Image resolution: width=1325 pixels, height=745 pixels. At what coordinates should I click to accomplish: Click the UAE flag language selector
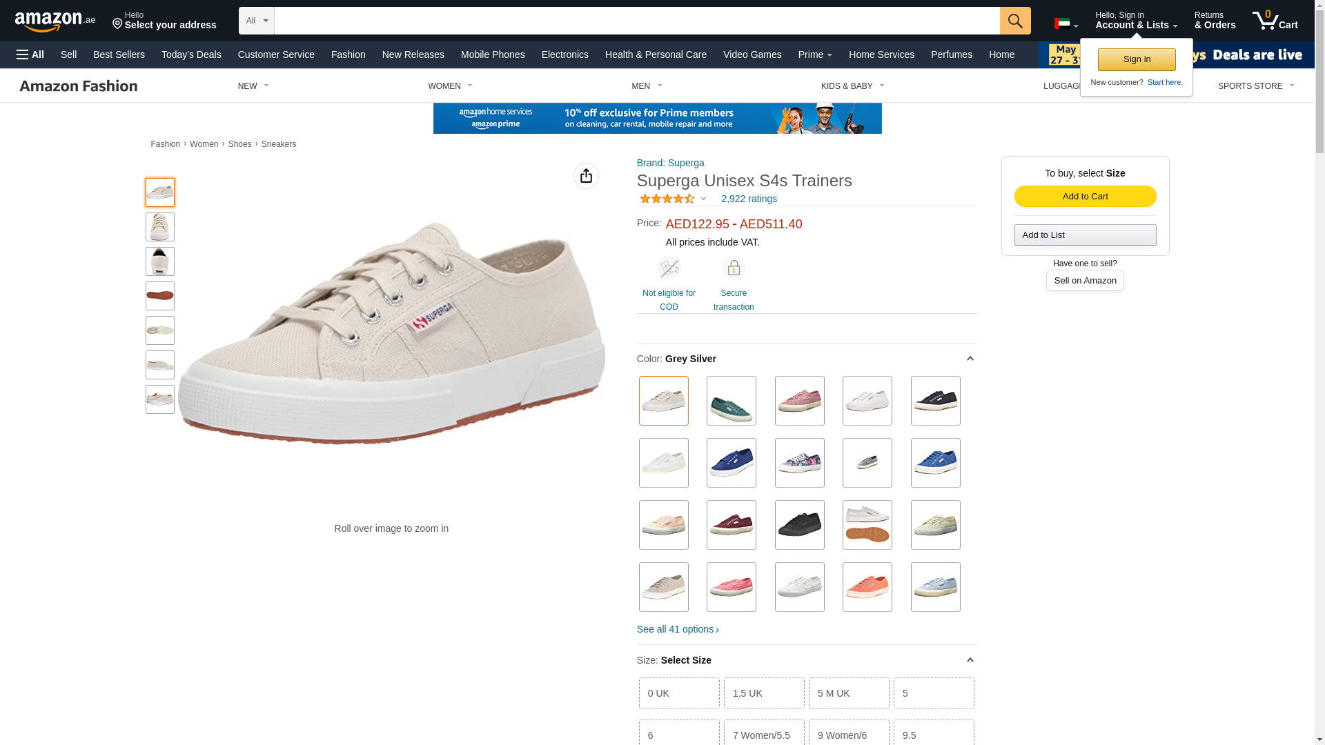point(1066,23)
